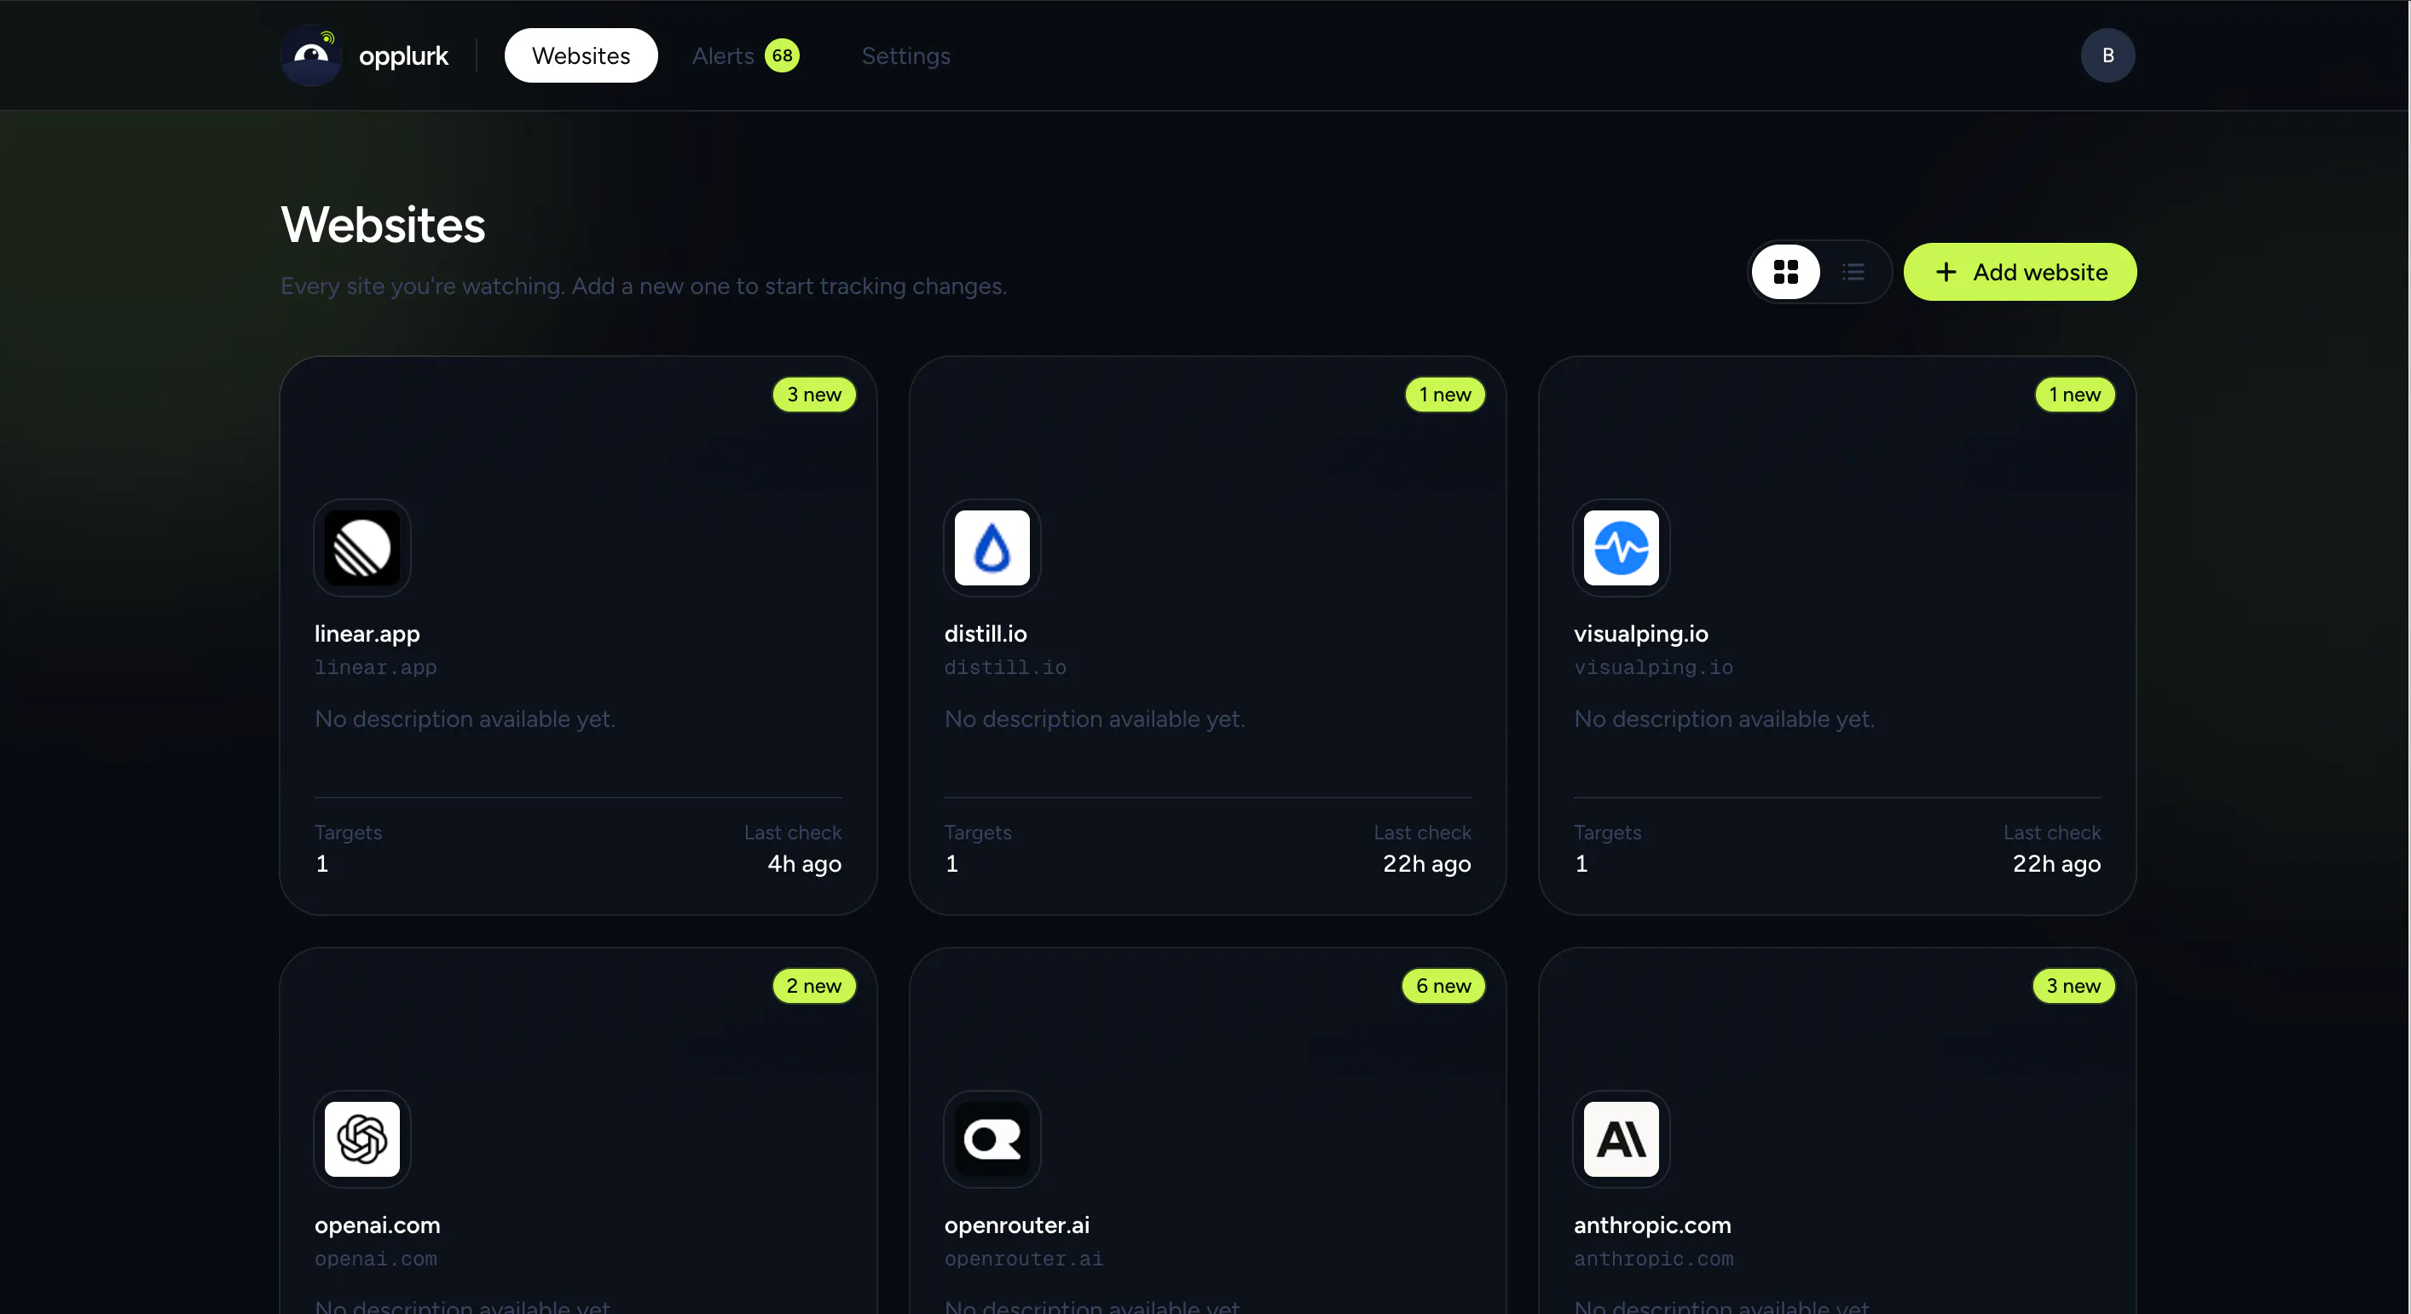Viewport: 2411px width, 1314px height.
Task: Open the linear.app card title
Action: pyautogui.click(x=367, y=633)
